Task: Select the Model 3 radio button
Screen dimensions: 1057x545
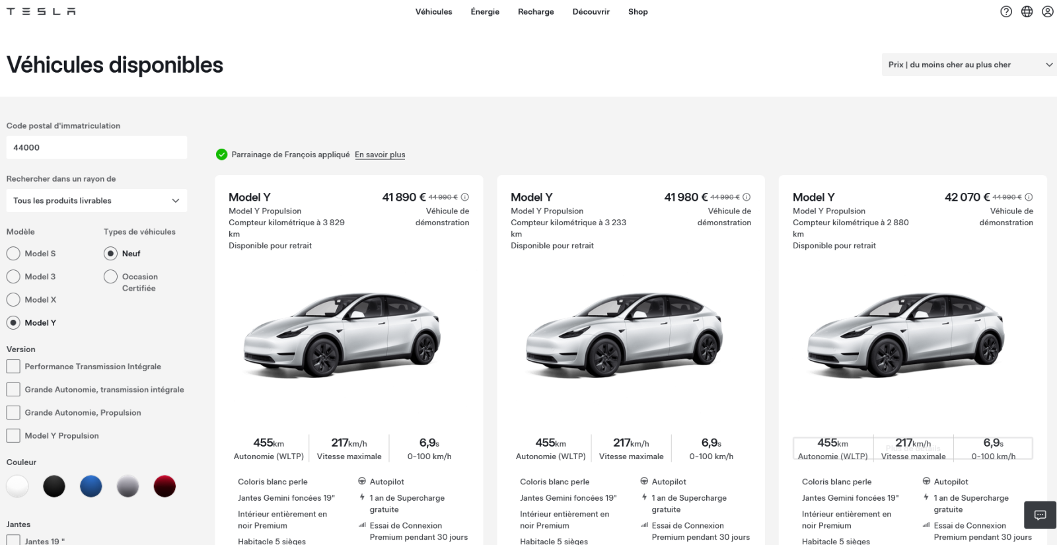Action: (13, 277)
